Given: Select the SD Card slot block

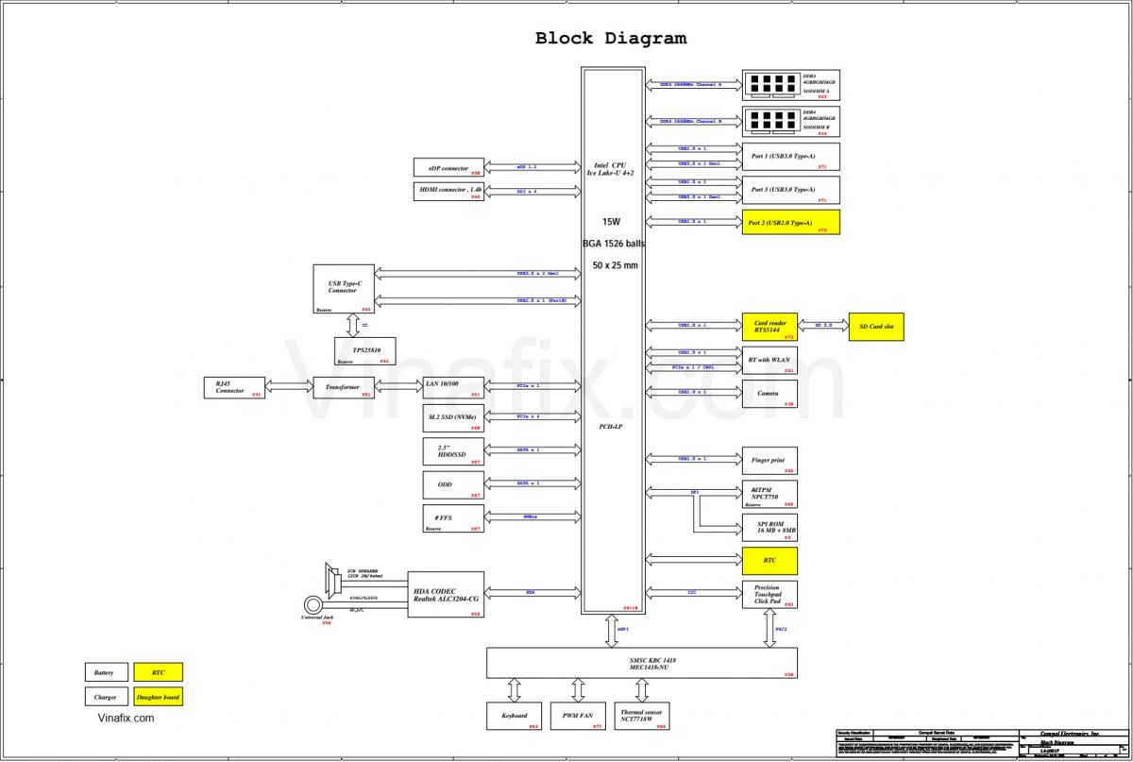Looking at the screenshot, I should click(x=876, y=327).
